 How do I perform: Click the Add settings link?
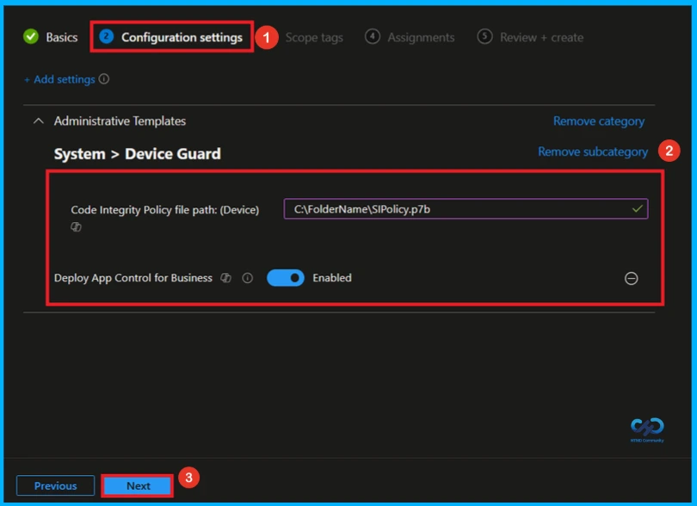(x=59, y=79)
